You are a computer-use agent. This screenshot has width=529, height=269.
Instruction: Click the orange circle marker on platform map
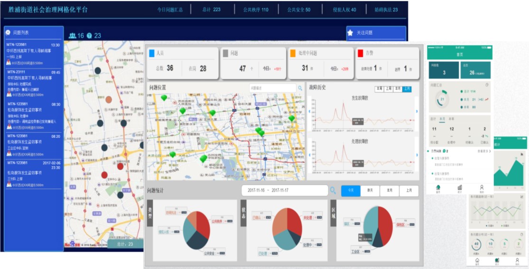point(109,99)
